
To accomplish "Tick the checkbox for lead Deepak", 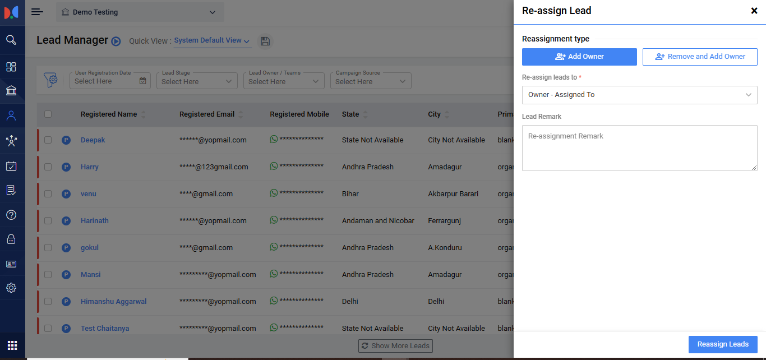I will click(x=48, y=140).
